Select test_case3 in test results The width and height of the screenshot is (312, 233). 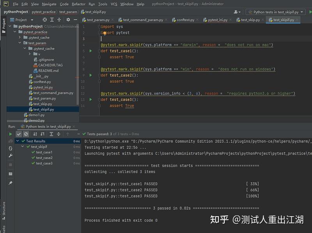(x=44, y=163)
